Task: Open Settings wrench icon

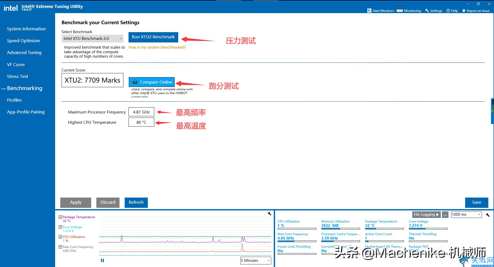Action: click(427, 11)
